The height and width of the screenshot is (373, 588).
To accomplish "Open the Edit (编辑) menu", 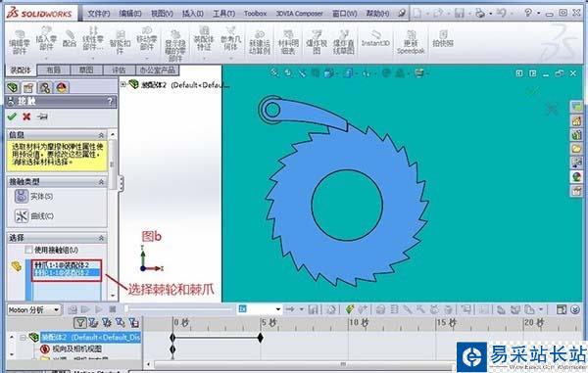I will pos(130,14).
